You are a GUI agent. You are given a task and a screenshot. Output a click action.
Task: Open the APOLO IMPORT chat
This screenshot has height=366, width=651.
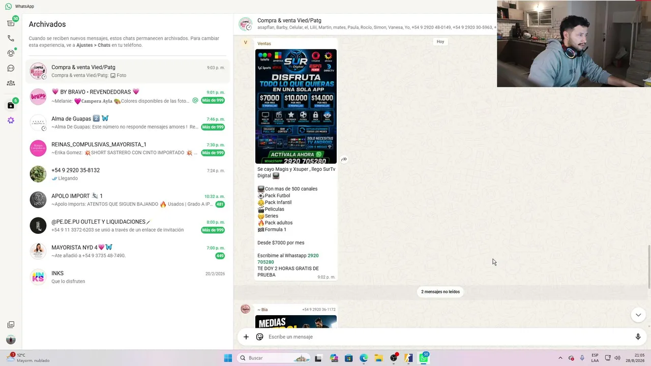[128, 200]
